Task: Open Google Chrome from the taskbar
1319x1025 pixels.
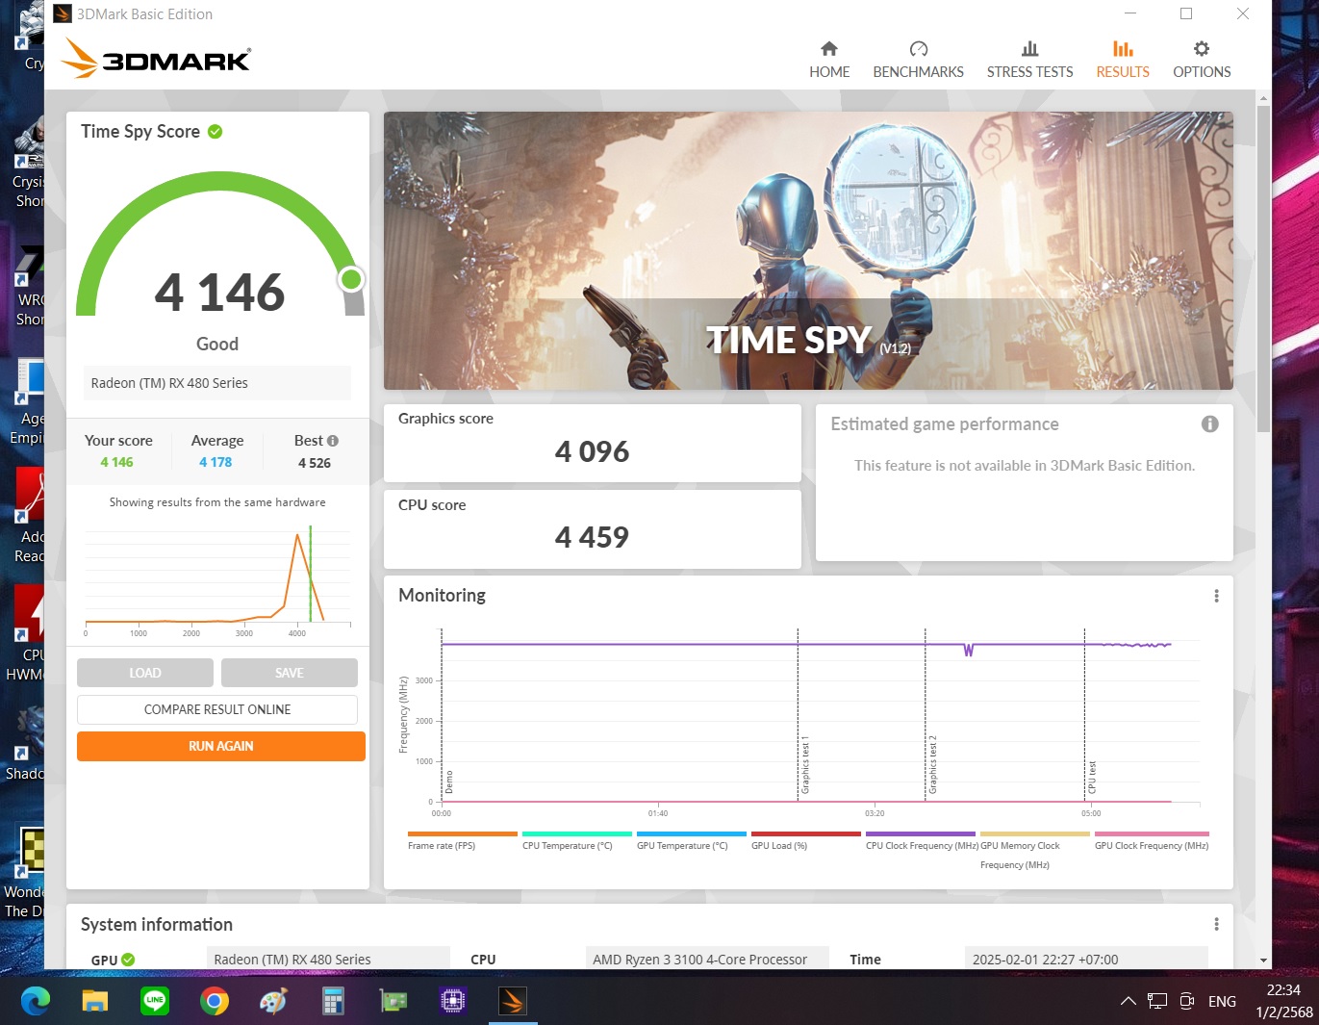Action: pos(215,1001)
